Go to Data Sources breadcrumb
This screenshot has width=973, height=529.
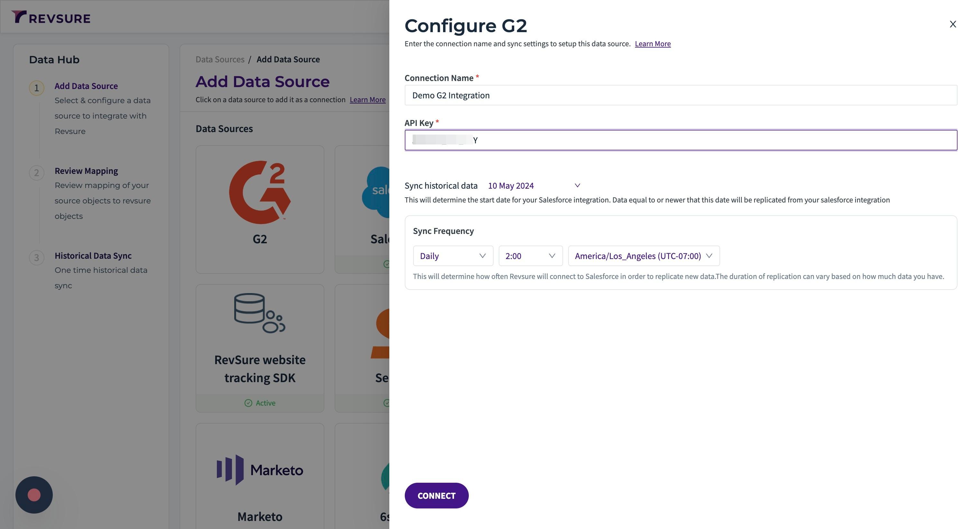coord(220,59)
